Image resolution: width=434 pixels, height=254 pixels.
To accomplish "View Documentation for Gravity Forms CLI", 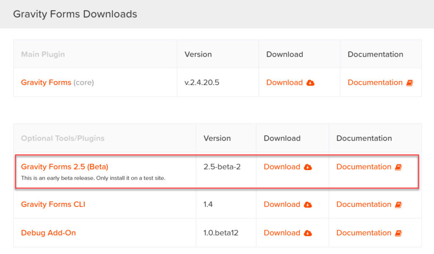I will tap(364, 204).
